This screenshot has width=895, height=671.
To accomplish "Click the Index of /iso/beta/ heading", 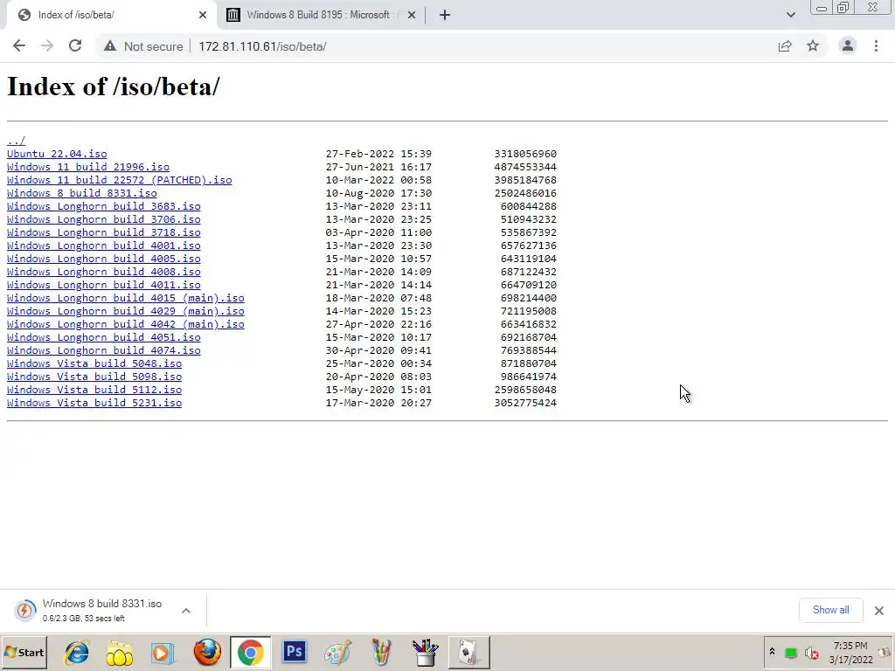I will coord(113,86).
